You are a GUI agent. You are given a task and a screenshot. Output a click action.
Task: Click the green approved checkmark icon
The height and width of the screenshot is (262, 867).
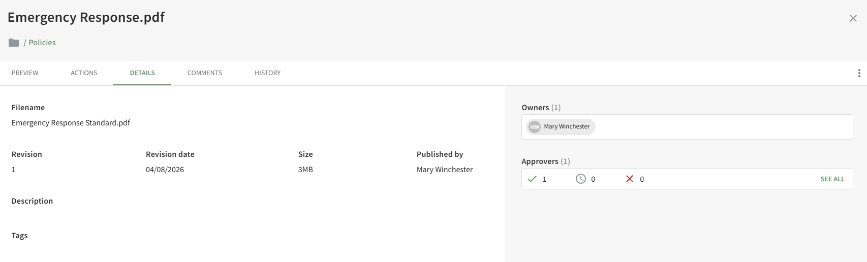pos(532,179)
